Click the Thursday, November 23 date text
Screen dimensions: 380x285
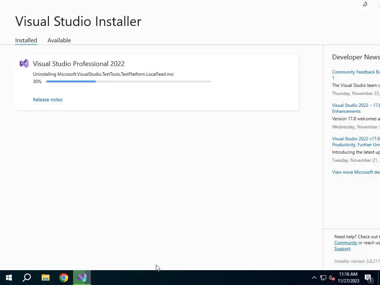pos(356,94)
